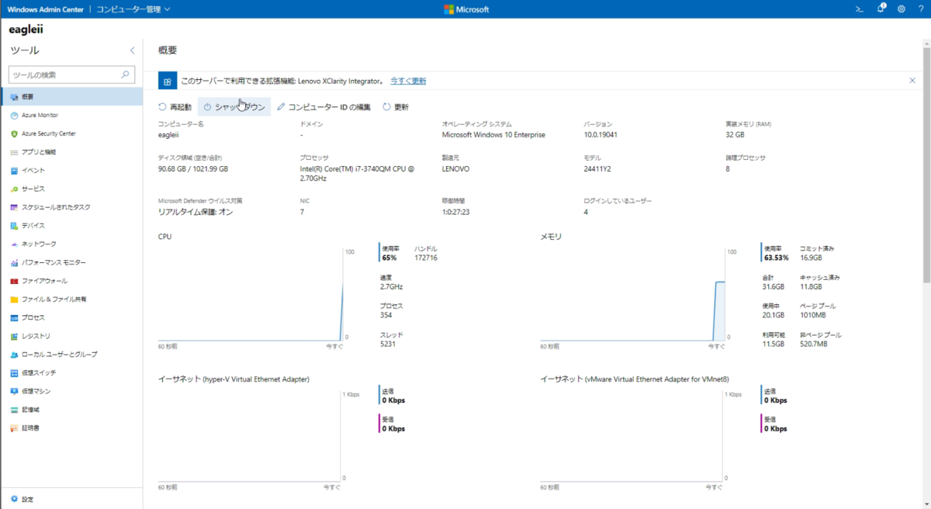Click the search magnifier in tool search
This screenshot has width=931, height=509.
tap(126, 75)
